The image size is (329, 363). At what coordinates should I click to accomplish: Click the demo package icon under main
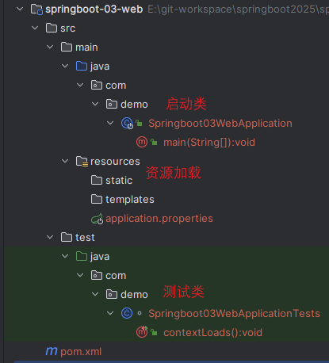pyautogui.click(x=112, y=104)
